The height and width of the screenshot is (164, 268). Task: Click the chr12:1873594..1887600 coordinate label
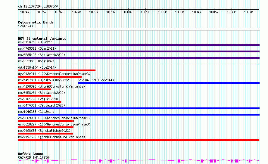coord(38,6)
